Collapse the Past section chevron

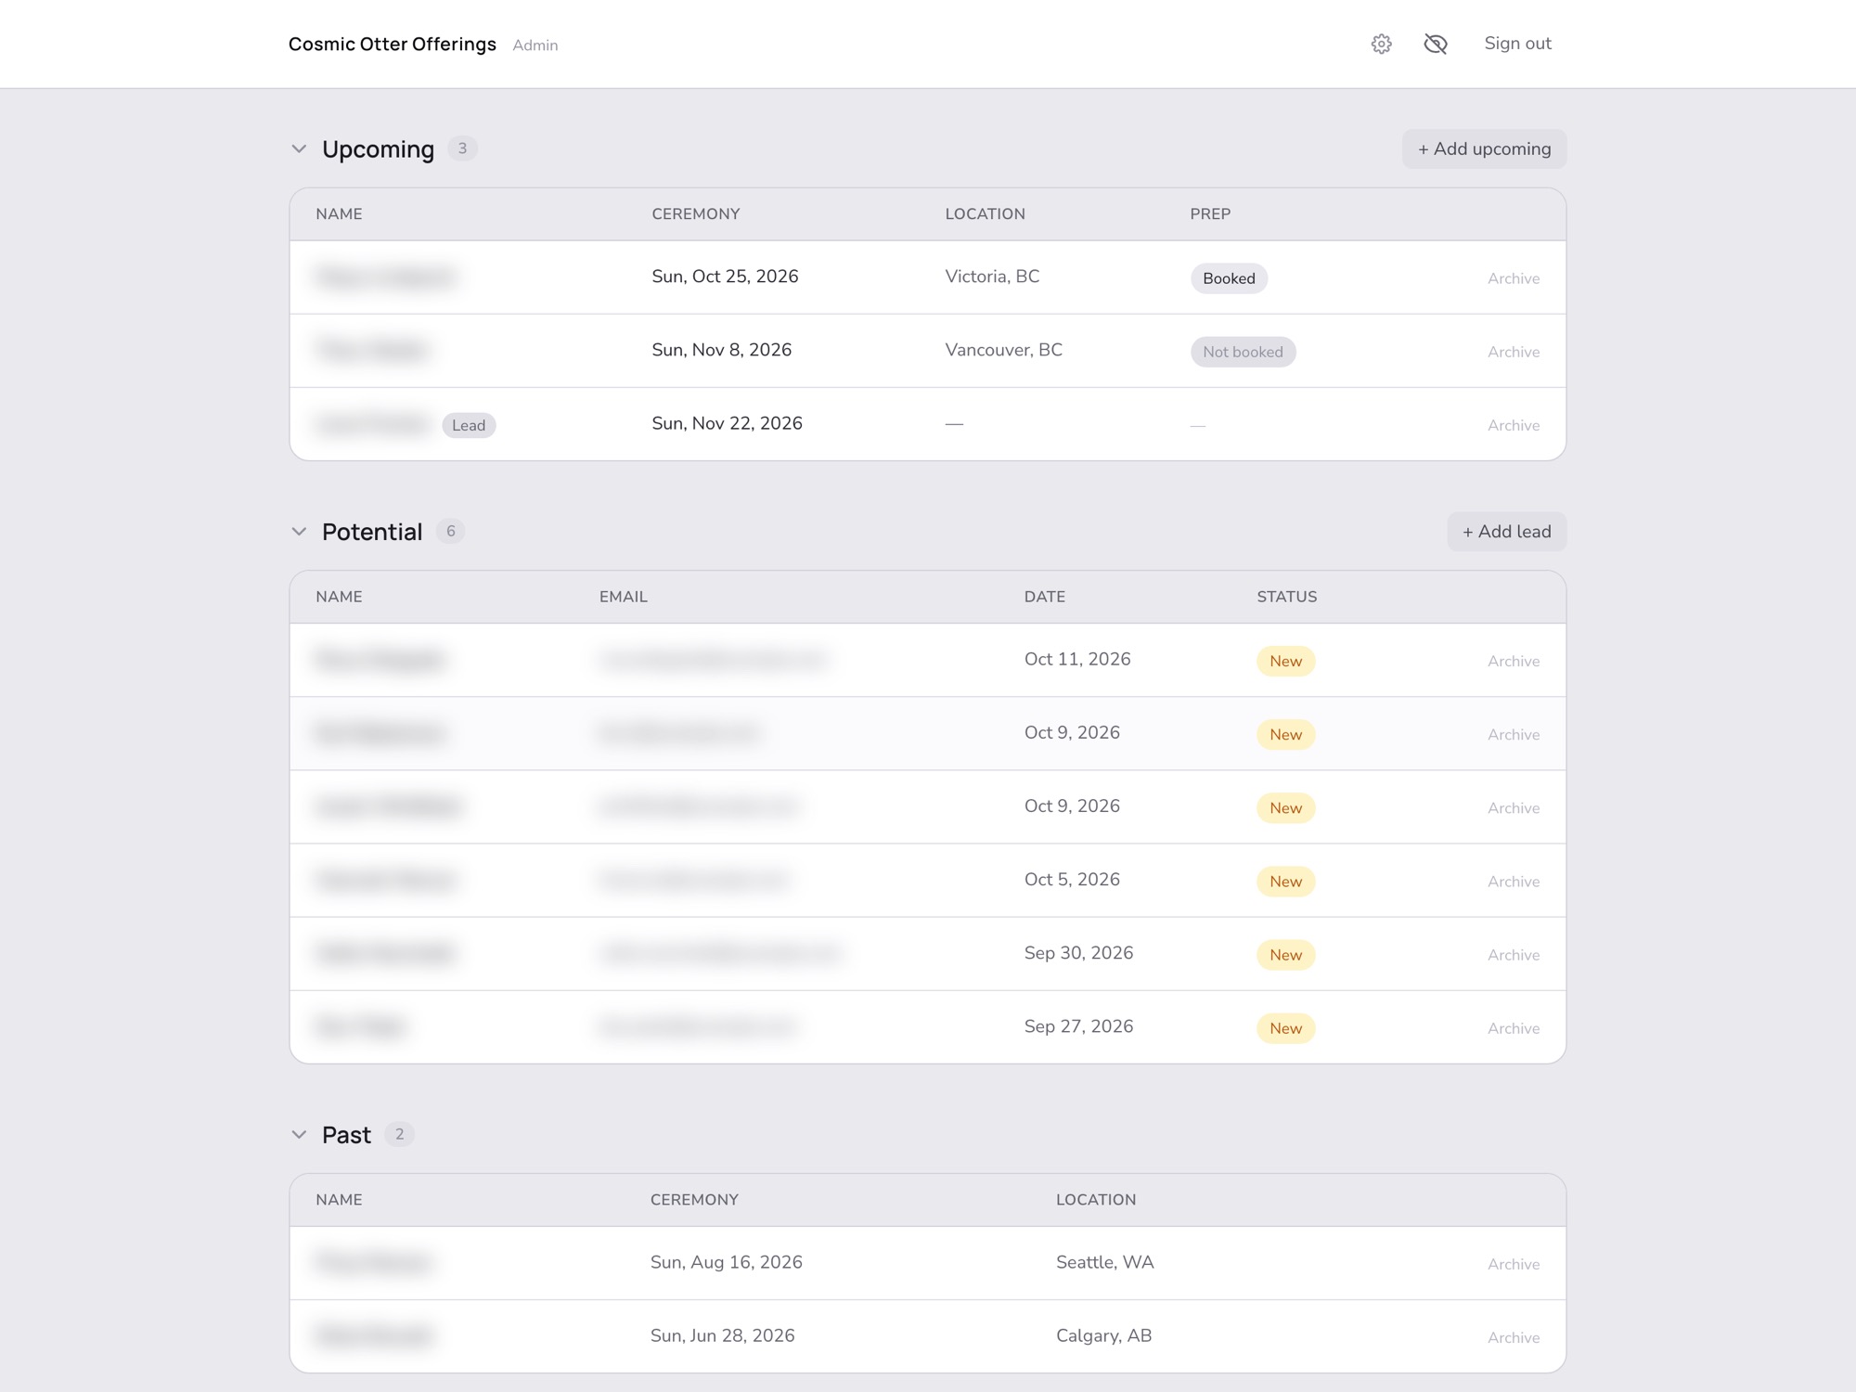pyautogui.click(x=299, y=1135)
